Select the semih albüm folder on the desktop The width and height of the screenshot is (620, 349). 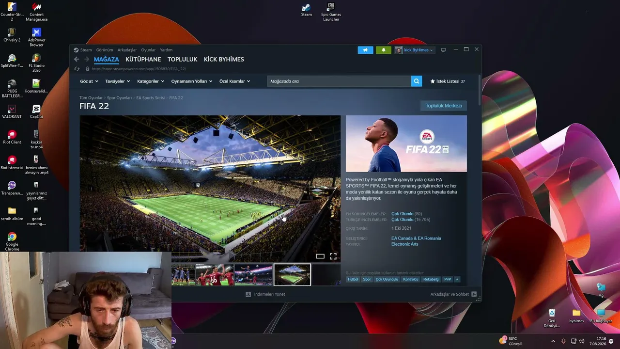(12, 214)
